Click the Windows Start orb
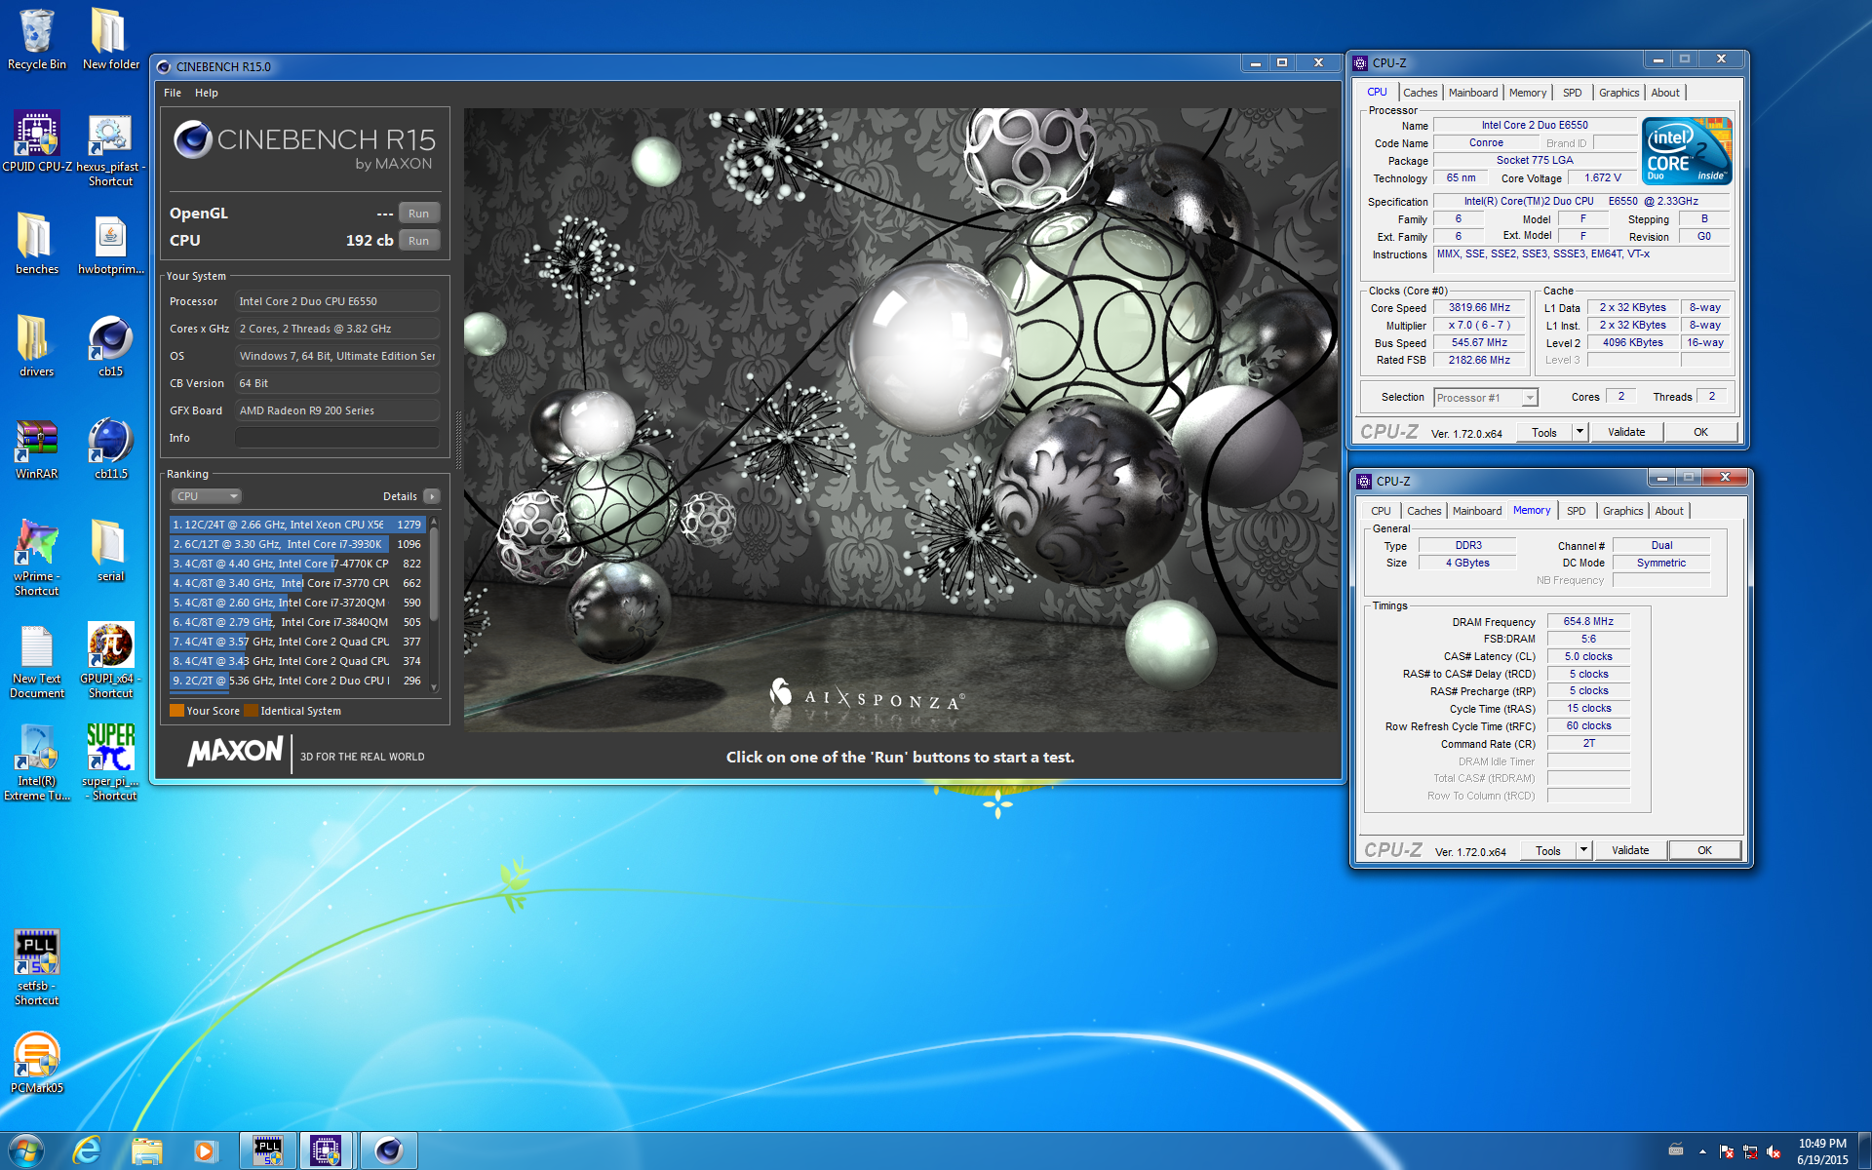Image resolution: width=1872 pixels, height=1170 pixels. [26, 1150]
